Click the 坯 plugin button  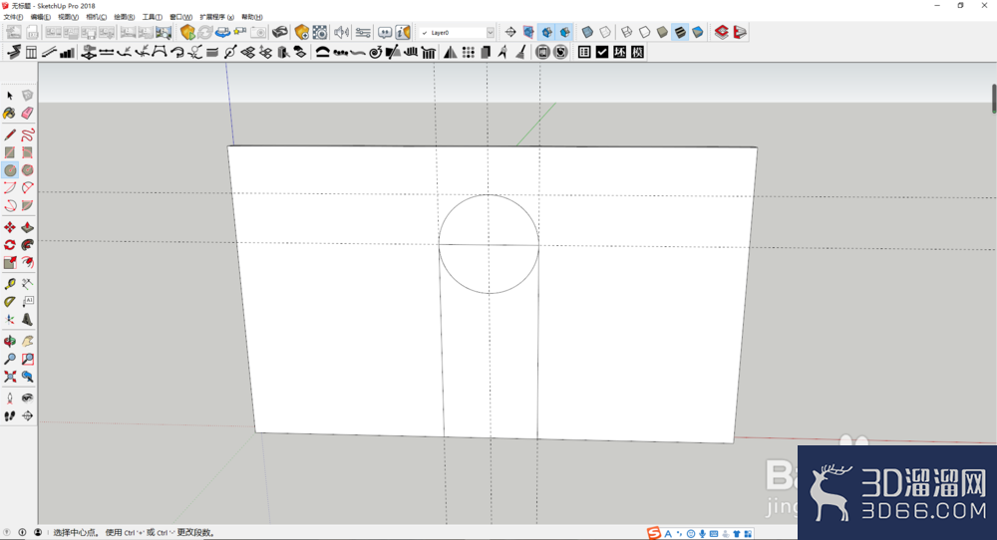(x=620, y=52)
